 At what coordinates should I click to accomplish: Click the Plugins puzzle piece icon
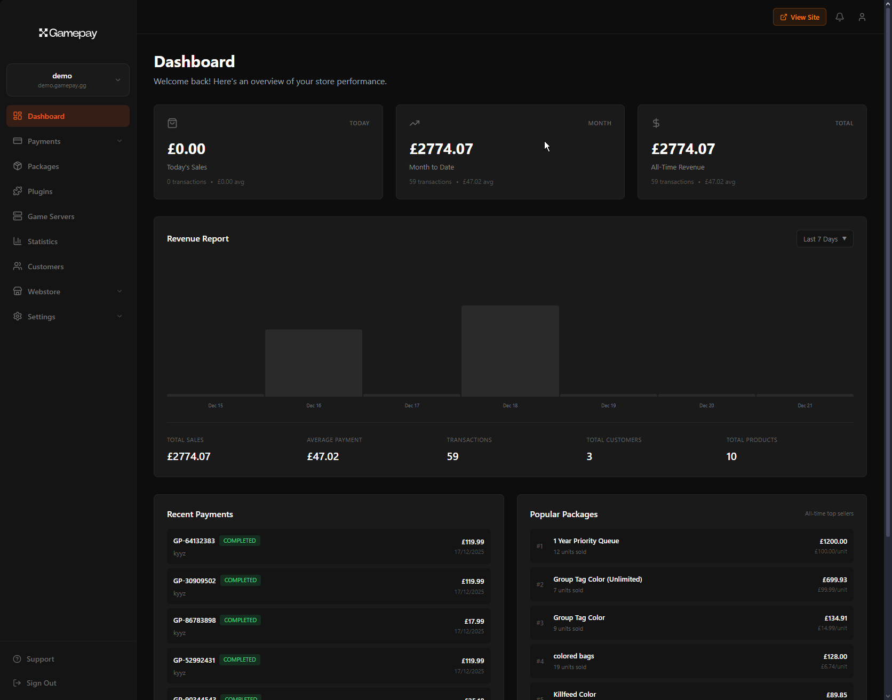18,191
